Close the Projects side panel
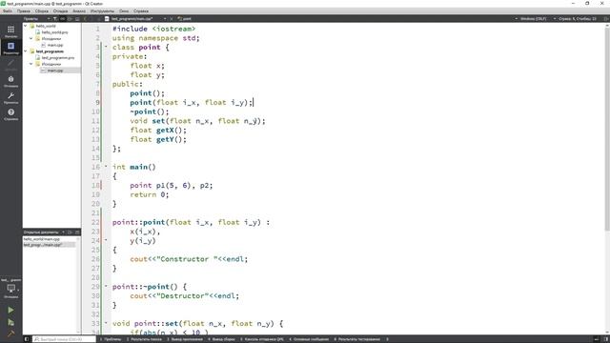The width and height of the screenshot is (610, 343). coord(77,19)
